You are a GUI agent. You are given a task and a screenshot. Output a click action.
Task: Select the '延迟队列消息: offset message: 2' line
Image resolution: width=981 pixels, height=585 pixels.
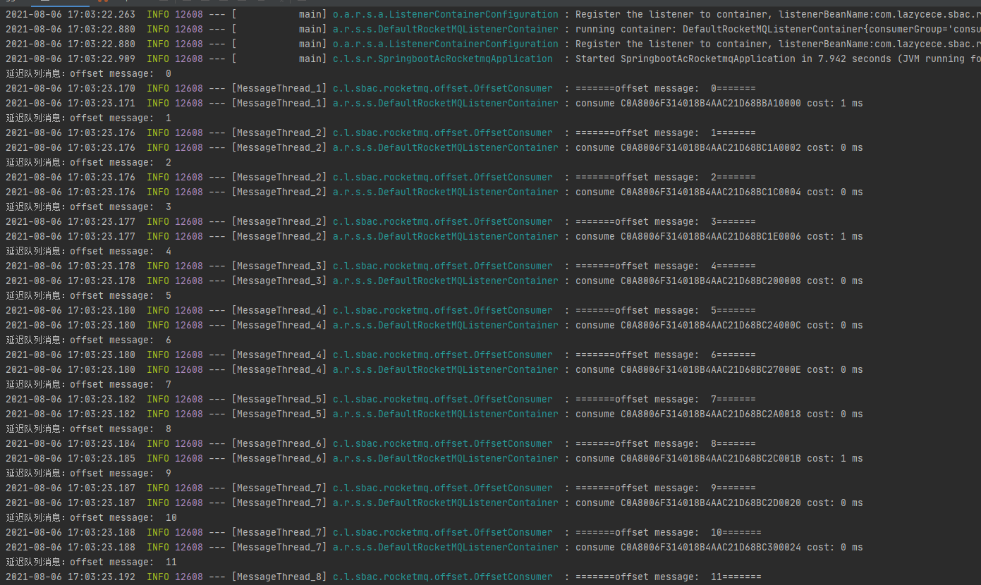[89, 162]
